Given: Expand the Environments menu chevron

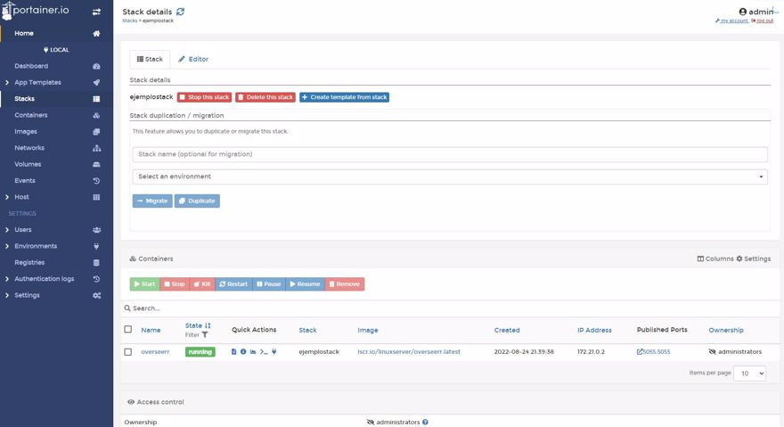Looking at the screenshot, I should pos(7,246).
